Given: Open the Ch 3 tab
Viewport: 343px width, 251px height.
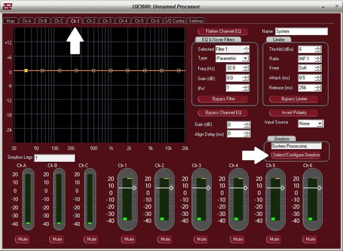Looking at the screenshot, I should [107, 21].
